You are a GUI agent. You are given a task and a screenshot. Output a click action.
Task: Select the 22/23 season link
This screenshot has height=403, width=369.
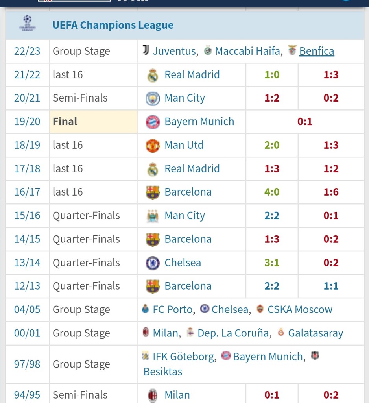tap(27, 51)
